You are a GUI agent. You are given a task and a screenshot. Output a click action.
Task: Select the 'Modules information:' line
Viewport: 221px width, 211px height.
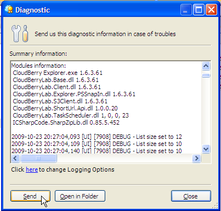(38, 66)
